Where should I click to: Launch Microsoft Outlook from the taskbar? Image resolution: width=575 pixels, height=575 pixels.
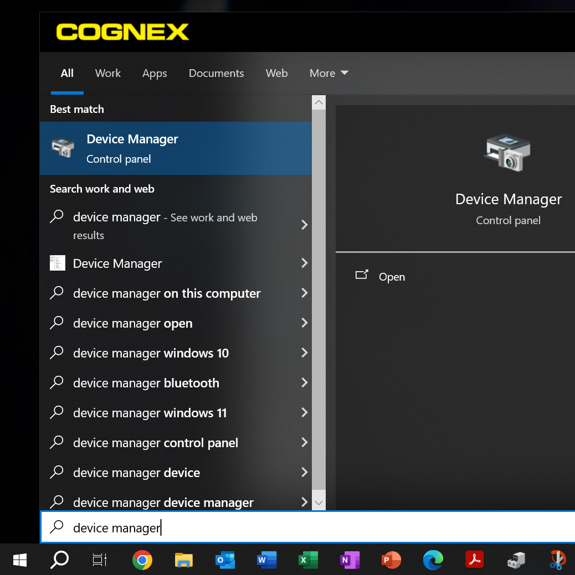(225, 560)
